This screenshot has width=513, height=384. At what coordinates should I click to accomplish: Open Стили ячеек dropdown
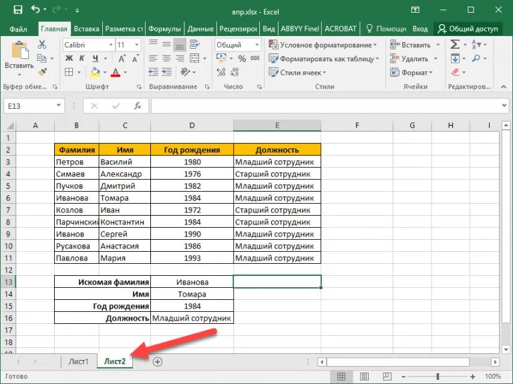pyautogui.click(x=297, y=73)
